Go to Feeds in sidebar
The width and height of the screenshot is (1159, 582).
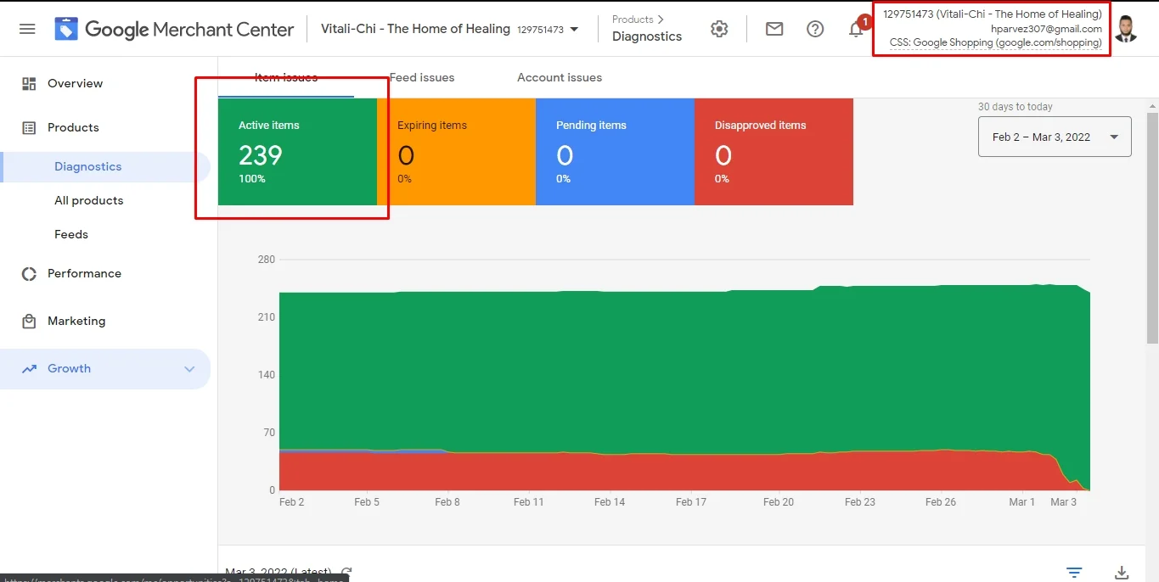(x=71, y=234)
